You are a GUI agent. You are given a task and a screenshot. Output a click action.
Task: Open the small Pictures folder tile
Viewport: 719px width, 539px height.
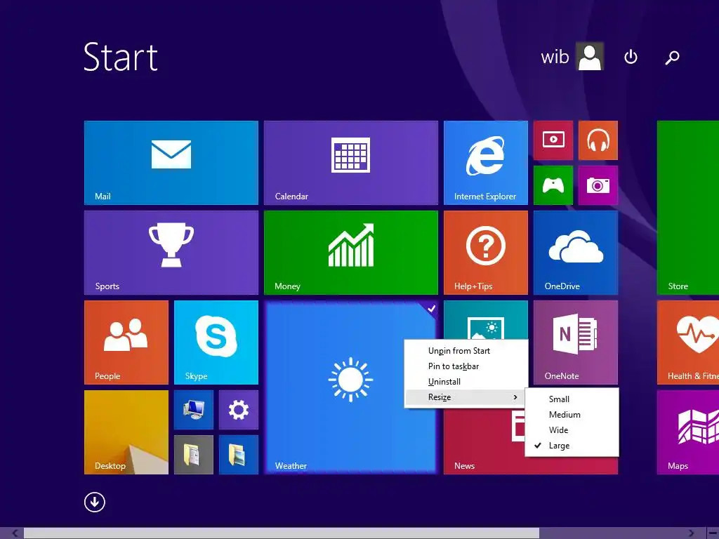pos(239,455)
